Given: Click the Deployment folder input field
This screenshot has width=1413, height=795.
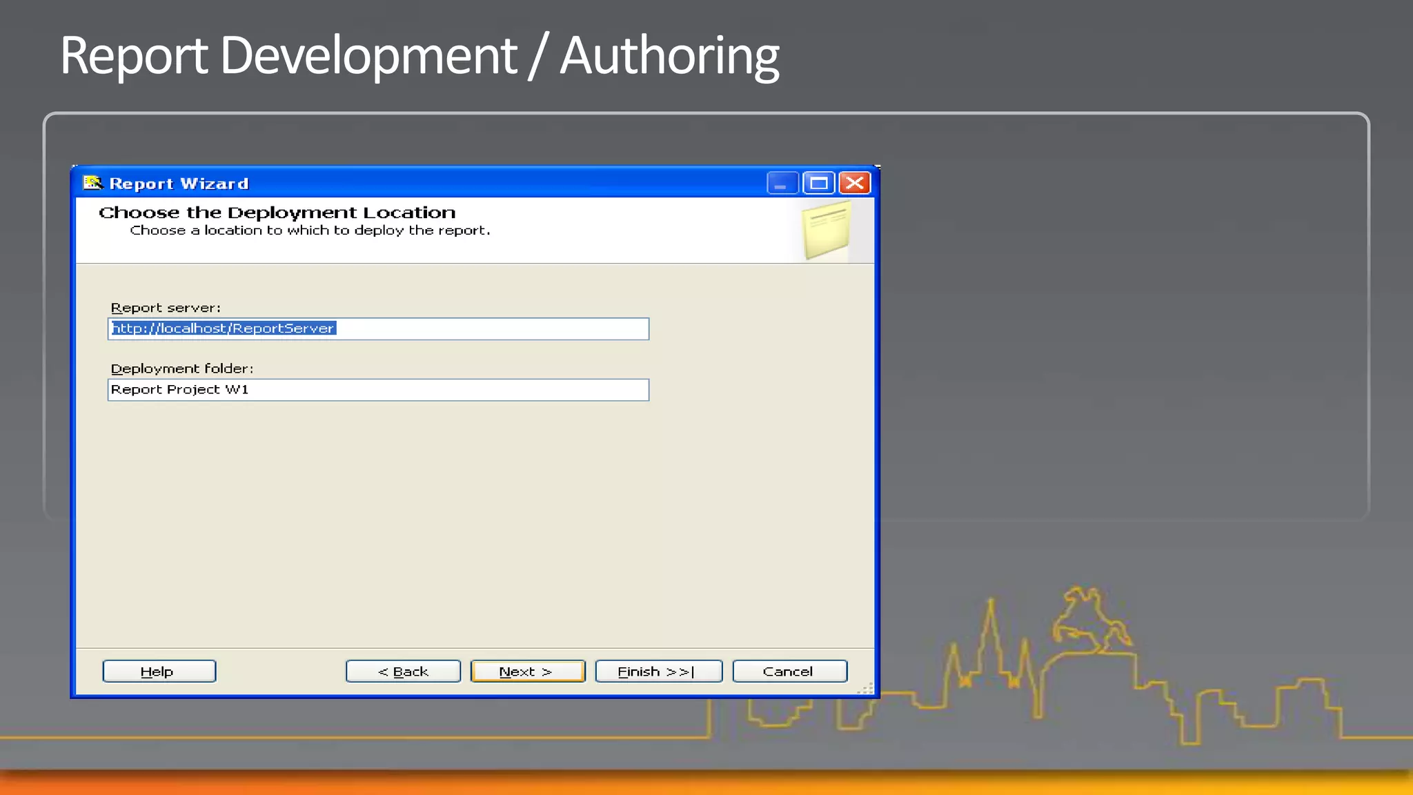Looking at the screenshot, I should click(x=378, y=390).
